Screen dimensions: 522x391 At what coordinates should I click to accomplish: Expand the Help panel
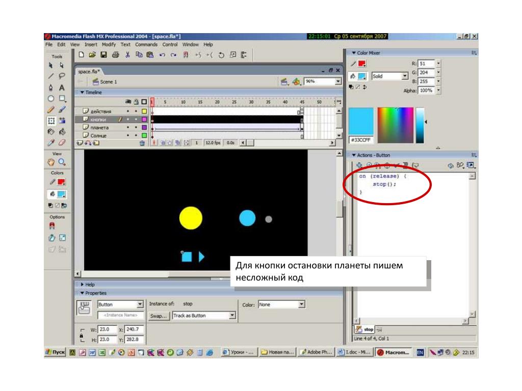pos(82,285)
